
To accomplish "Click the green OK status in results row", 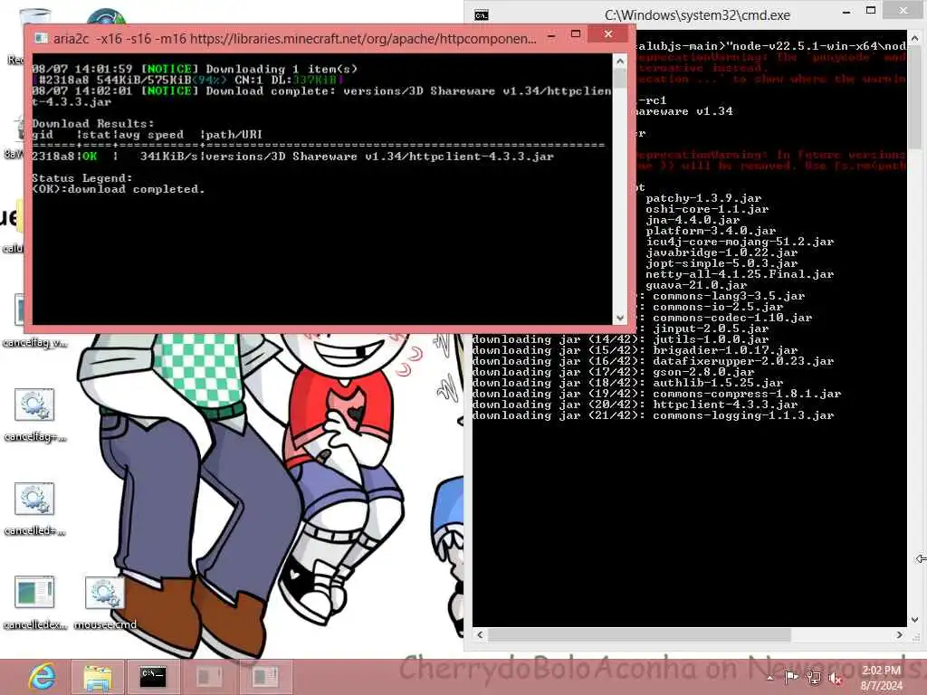I will (90, 157).
